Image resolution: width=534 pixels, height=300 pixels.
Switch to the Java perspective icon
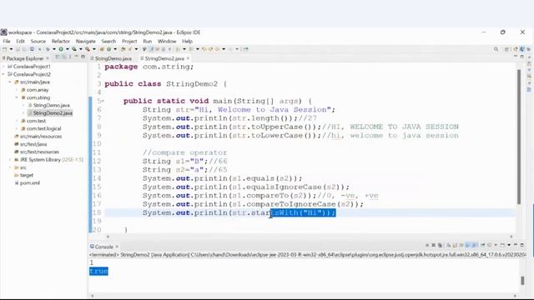coord(522,49)
